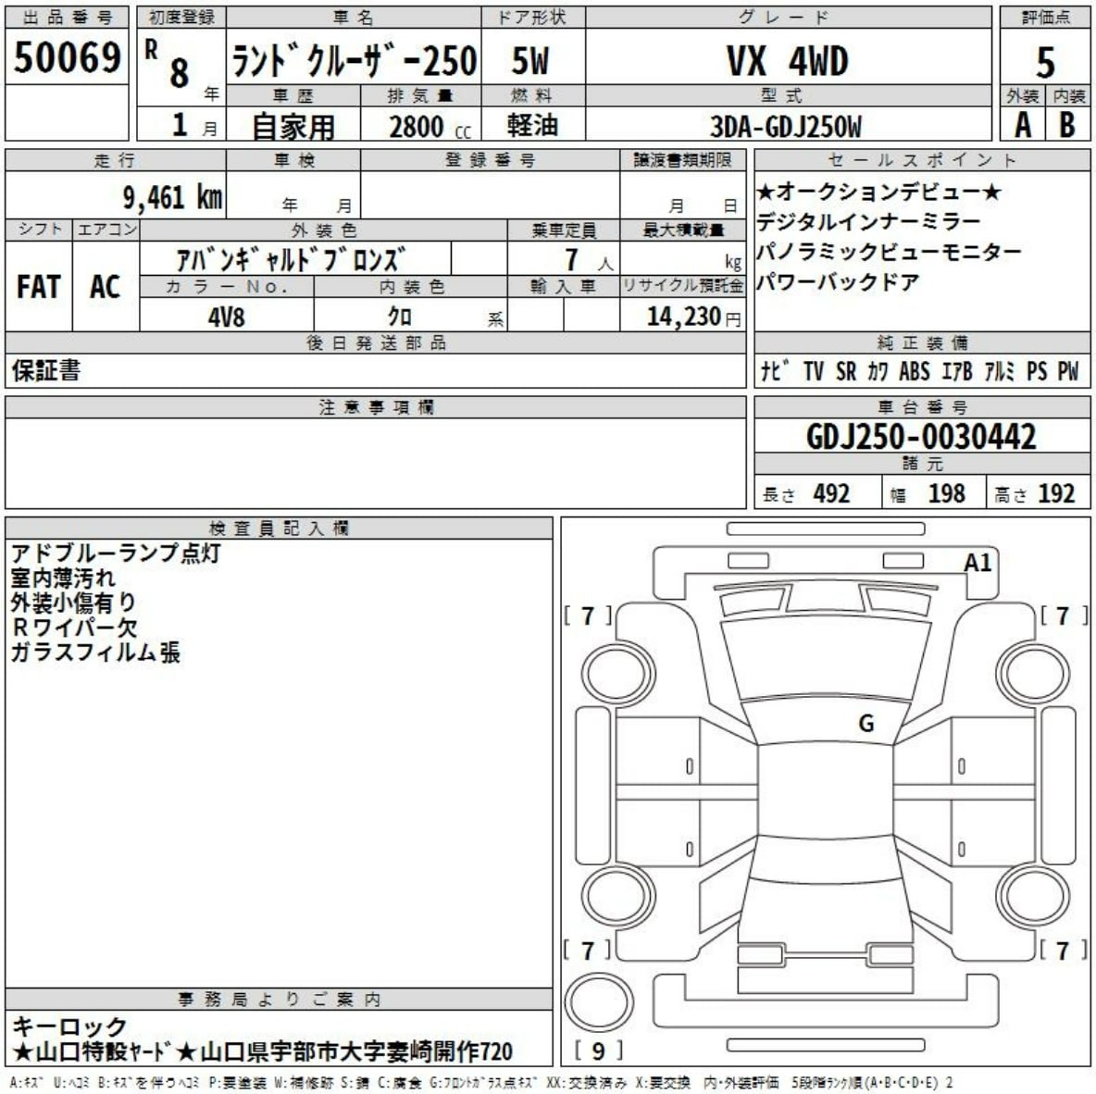Click the アルミ equipment code
Viewport: 1096px width, 1094px height.
coord(1000,371)
